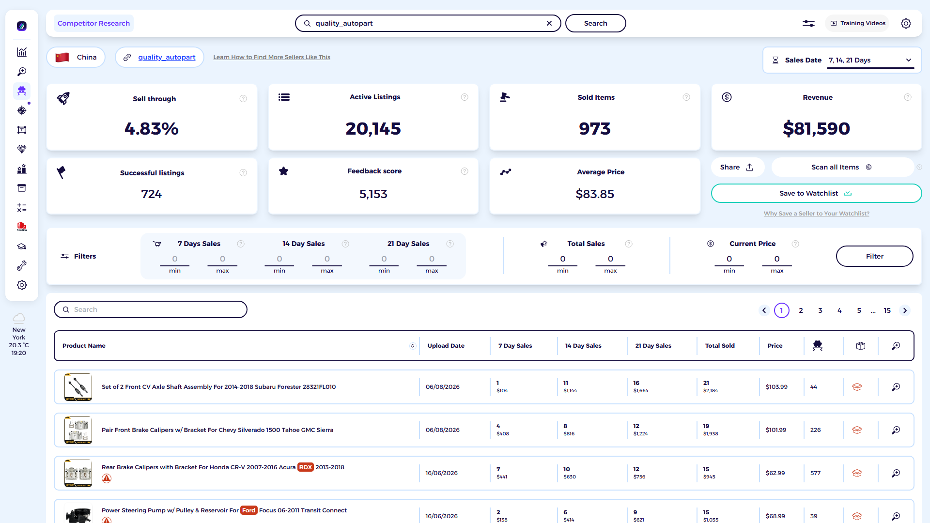This screenshot has width=930, height=523.
Task: Click the magnifier icon in Brake Calipers Chevy row
Action: [896, 430]
